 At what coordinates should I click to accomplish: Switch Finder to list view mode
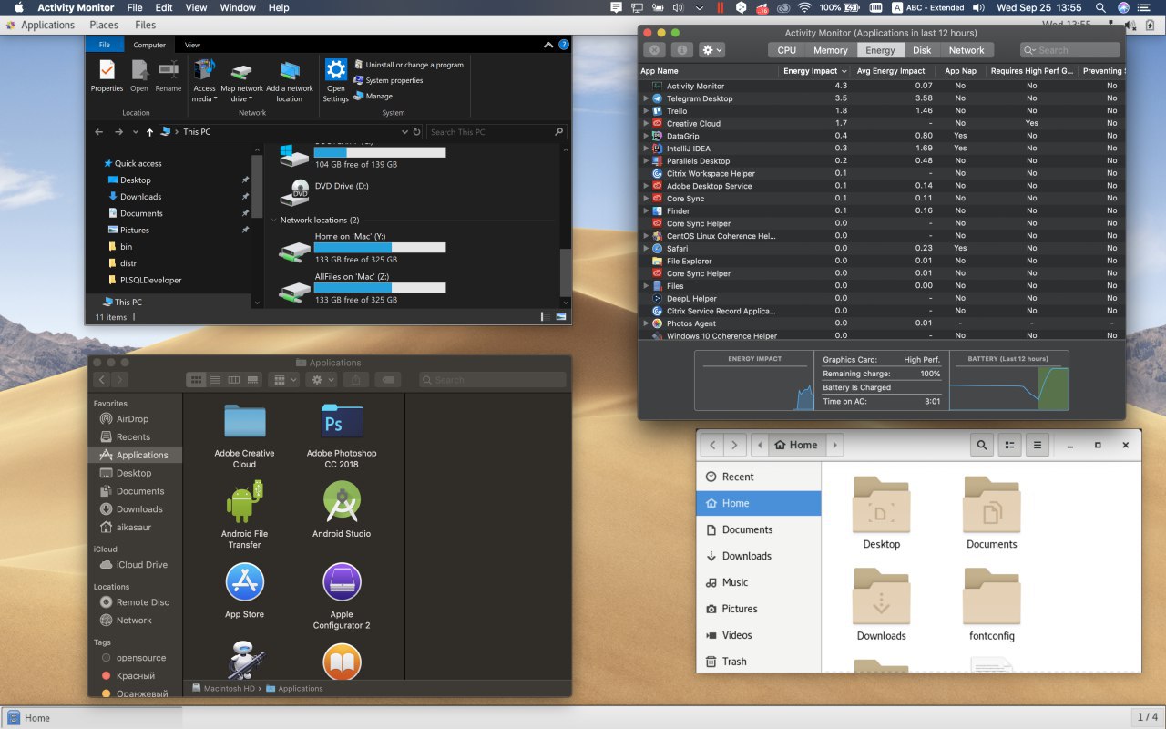click(215, 379)
